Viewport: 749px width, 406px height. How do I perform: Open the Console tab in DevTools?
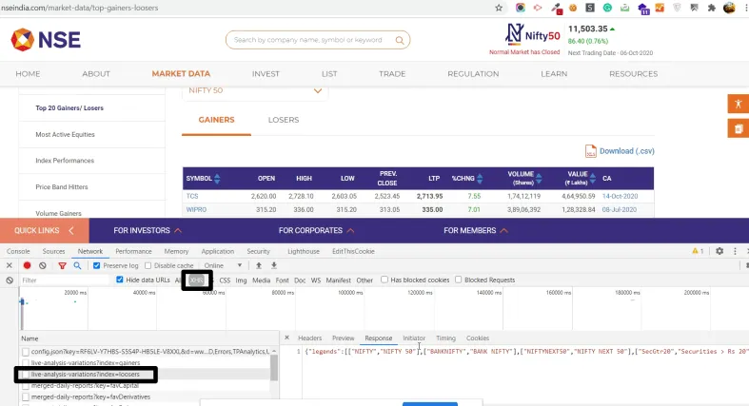(18, 251)
